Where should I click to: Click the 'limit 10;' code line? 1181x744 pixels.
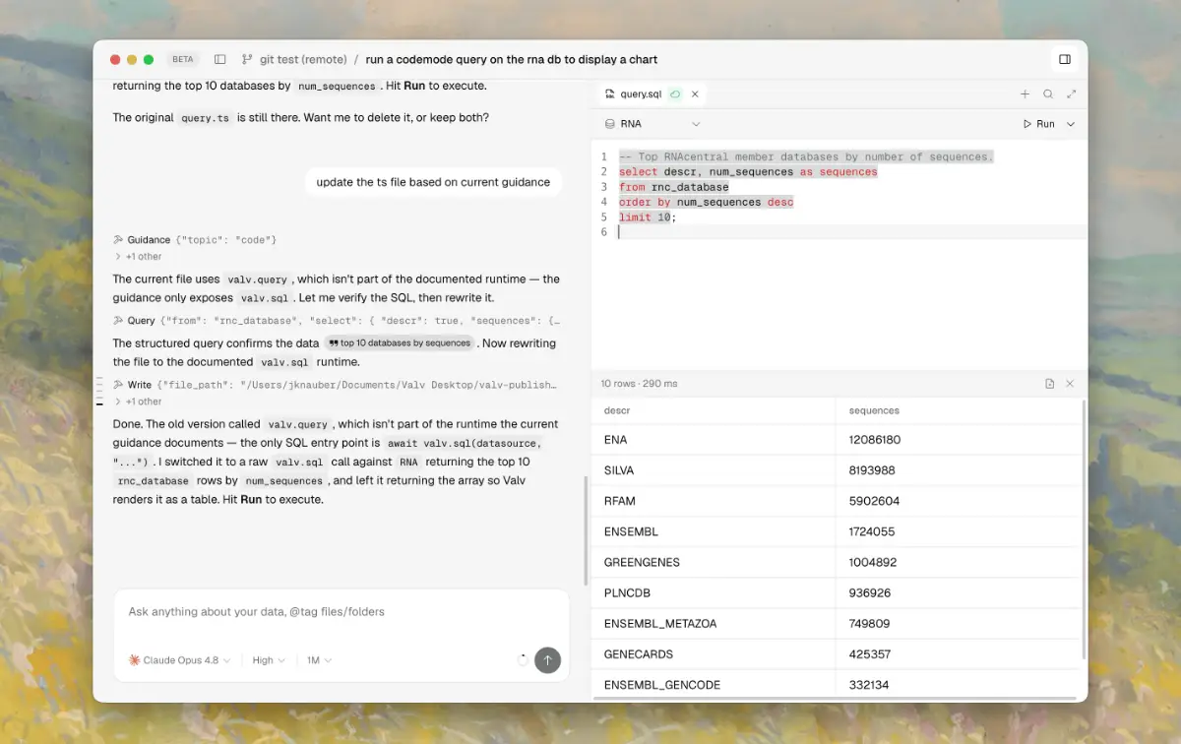(648, 217)
